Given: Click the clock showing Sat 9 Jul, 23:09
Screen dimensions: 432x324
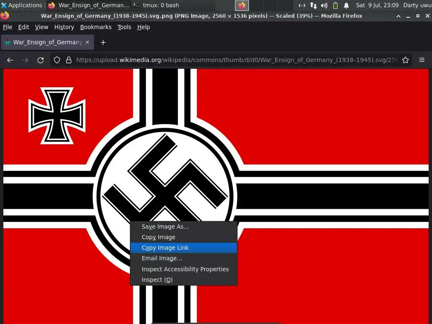Looking at the screenshot, I should [x=377, y=5].
